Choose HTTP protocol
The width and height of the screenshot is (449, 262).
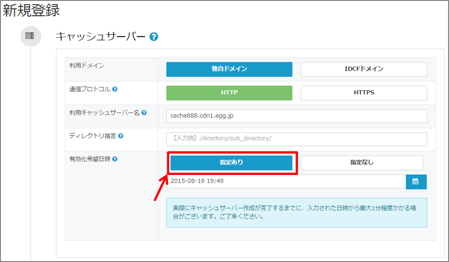pyautogui.click(x=229, y=92)
